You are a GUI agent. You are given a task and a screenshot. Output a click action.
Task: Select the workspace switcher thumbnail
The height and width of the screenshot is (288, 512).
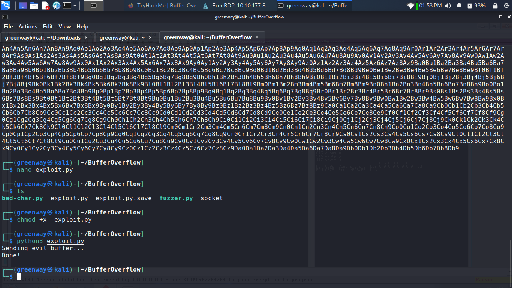(x=94, y=6)
